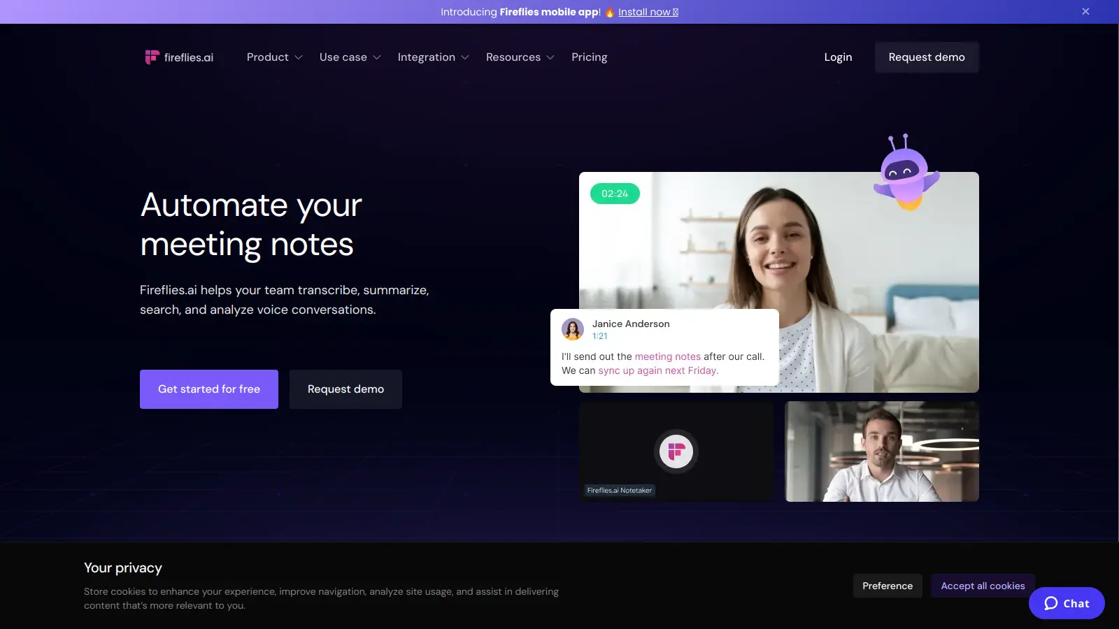Open the Integration dropdown menu
This screenshot has height=629, width=1119.
433,57
